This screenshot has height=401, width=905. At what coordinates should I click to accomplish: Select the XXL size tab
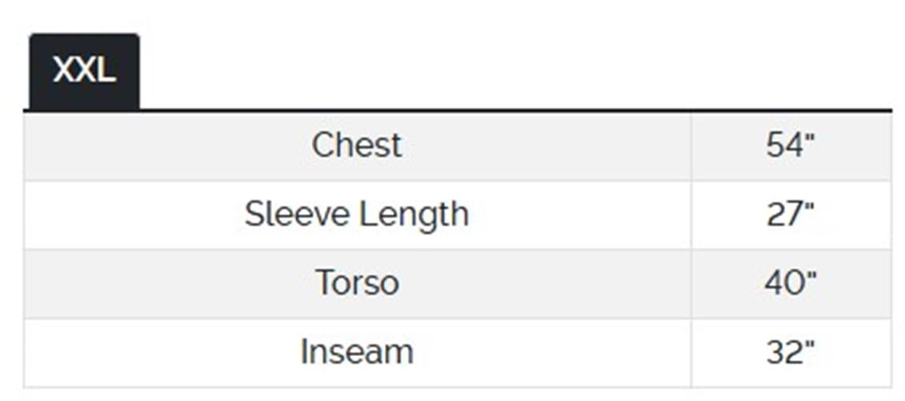(x=84, y=70)
